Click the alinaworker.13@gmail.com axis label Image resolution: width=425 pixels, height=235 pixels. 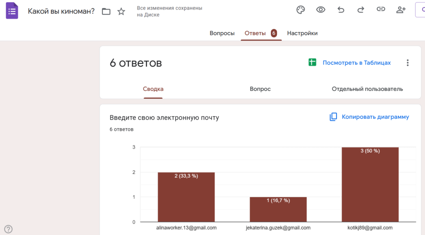tap(186, 228)
